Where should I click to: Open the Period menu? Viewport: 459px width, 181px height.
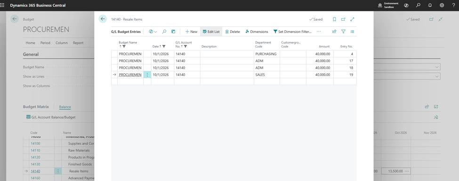pos(45,43)
